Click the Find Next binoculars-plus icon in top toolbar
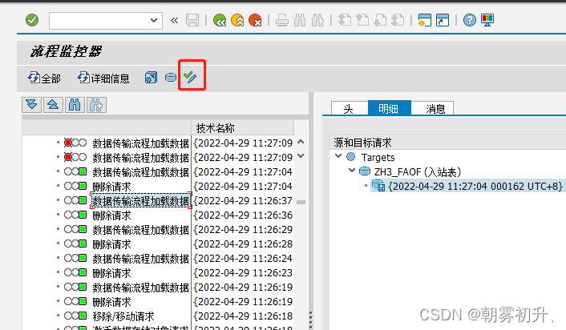Screen dimensions: 566x330 coord(317,20)
